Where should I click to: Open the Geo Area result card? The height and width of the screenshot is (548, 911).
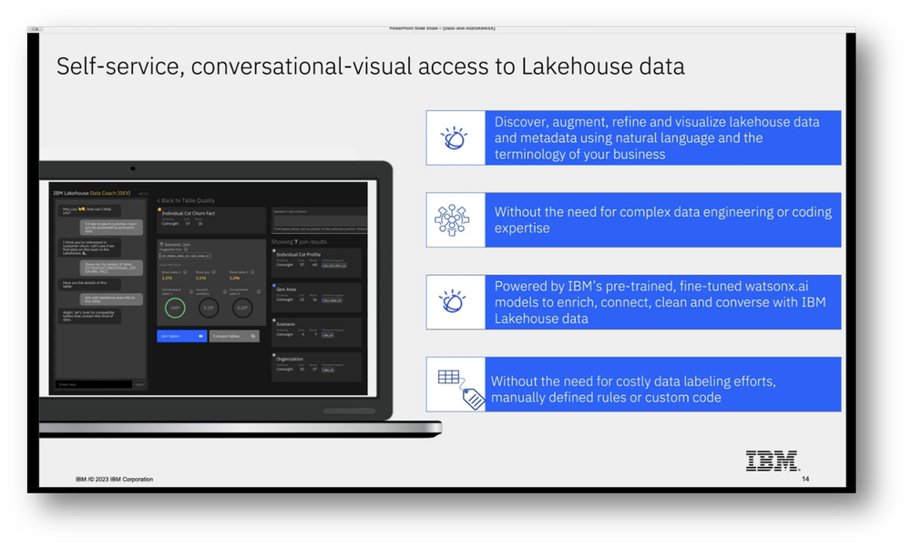[x=317, y=298]
